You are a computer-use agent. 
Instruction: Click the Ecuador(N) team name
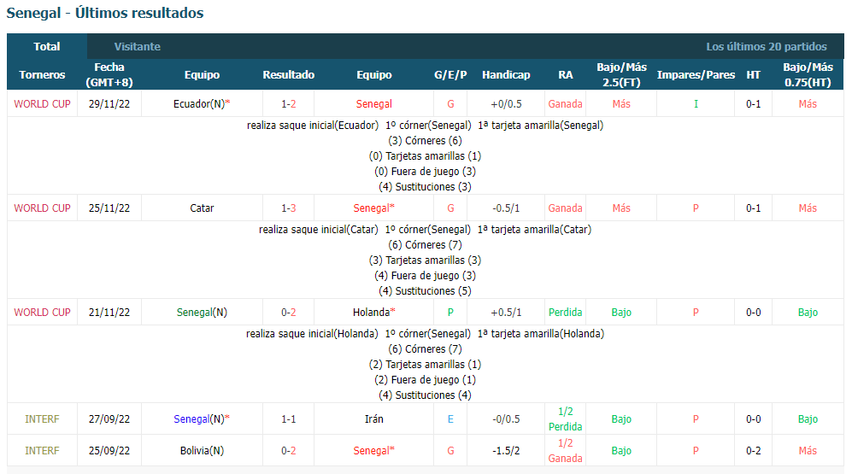point(199,103)
